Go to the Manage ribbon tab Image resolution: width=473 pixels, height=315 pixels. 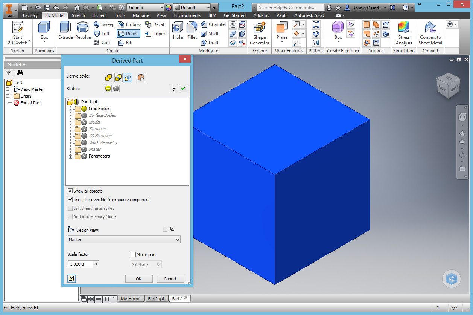pos(141,15)
